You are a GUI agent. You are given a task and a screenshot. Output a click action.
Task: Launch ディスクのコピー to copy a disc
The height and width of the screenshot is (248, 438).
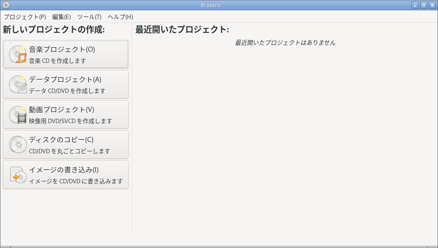tap(65, 144)
